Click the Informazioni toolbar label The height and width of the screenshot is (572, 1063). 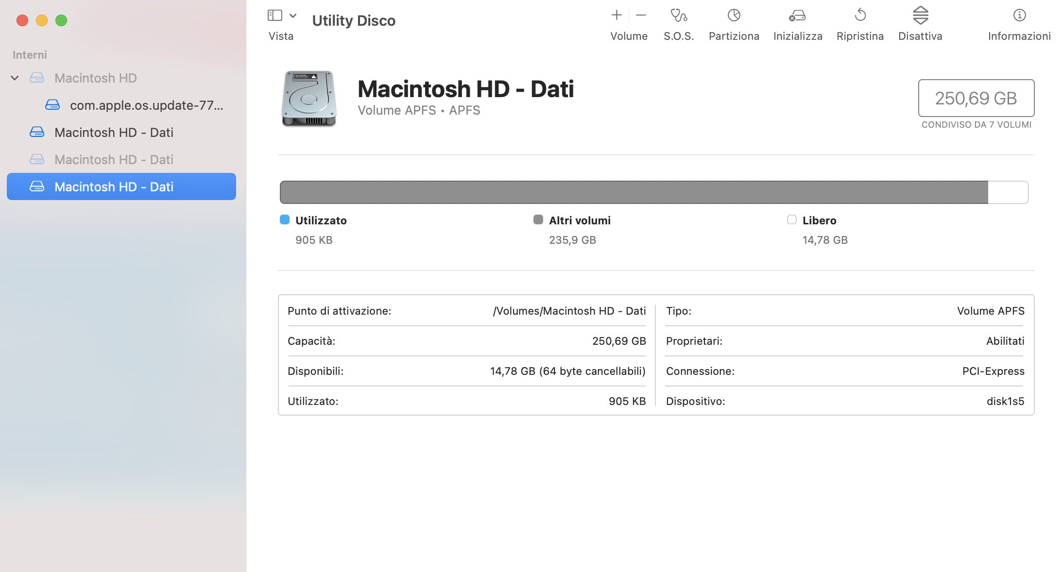point(1019,36)
